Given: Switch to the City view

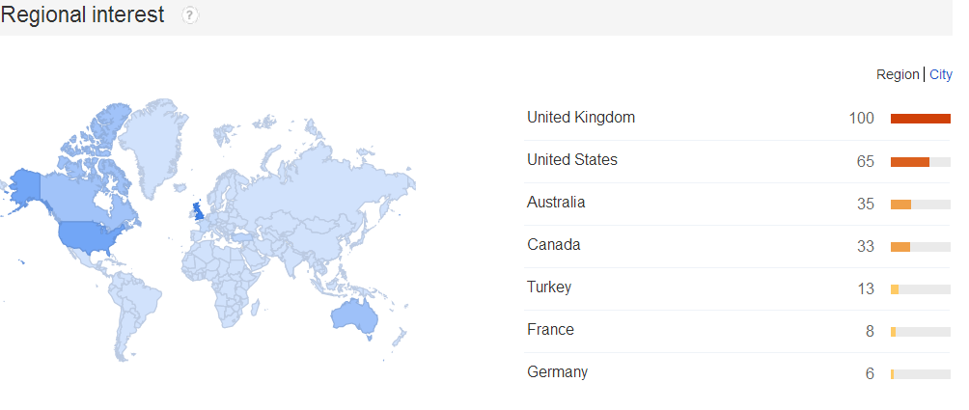Looking at the screenshot, I should click(940, 74).
